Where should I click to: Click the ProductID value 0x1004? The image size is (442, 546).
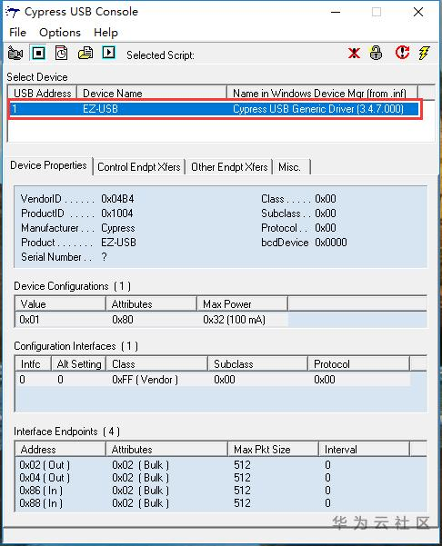116,213
